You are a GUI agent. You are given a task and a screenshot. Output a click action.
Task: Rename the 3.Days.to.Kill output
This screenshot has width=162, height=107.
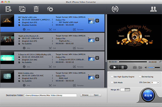coord(78,67)
